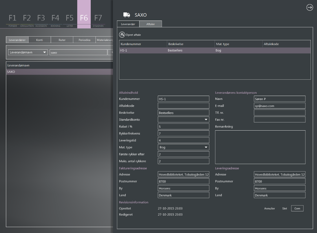
Task: Switch to the Materialevalg tab
Action: (104, 40)
